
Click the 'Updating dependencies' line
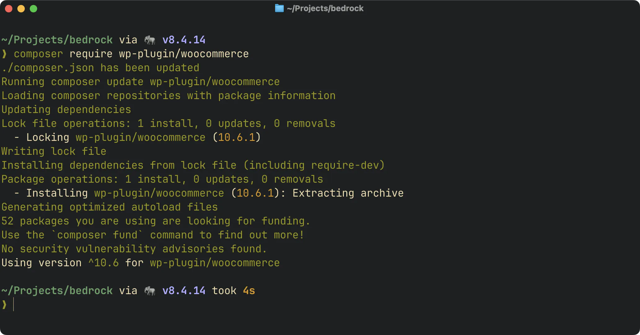pos(66,110)
